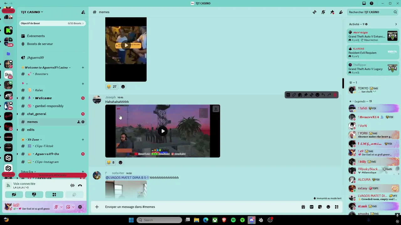Toggle the laughing reaction with 8
Viewport: 401px width, 225px height.
[x=111, y=162]
